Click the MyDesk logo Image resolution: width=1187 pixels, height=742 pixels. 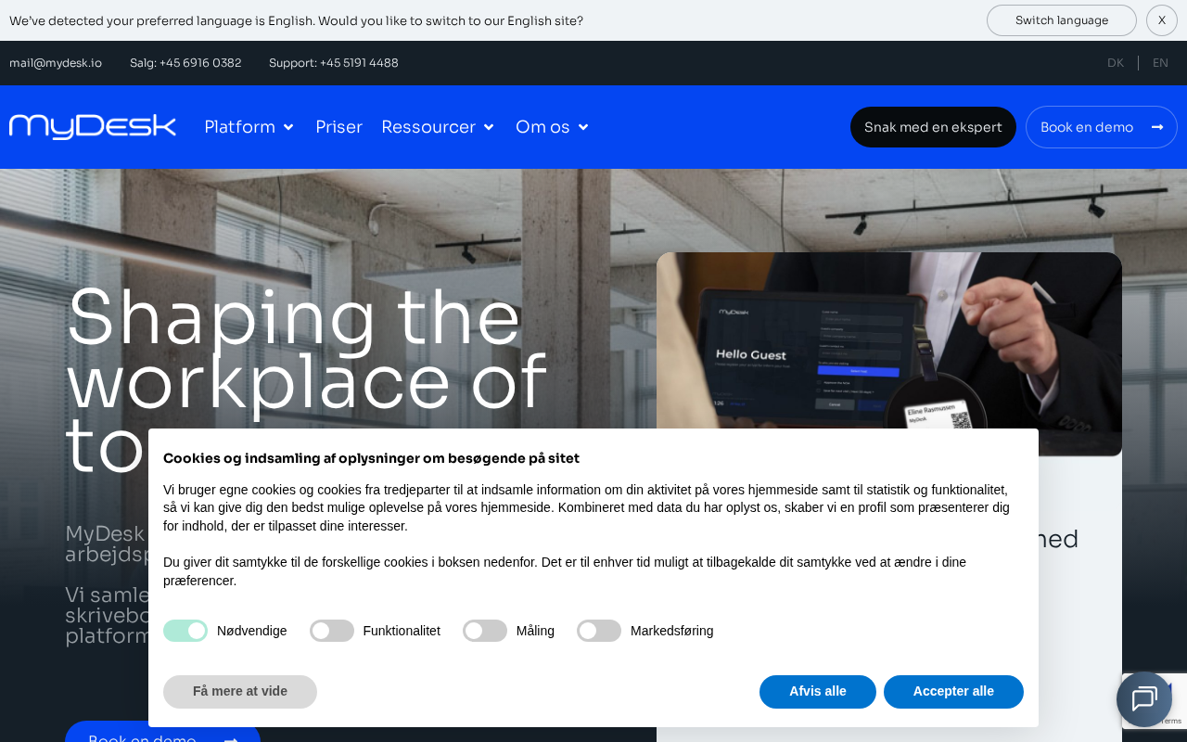point(93,127)
